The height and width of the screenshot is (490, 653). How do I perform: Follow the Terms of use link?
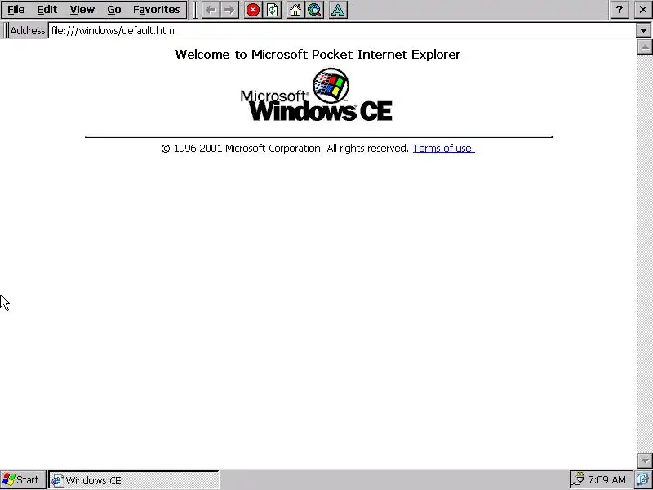pos(443,149)
